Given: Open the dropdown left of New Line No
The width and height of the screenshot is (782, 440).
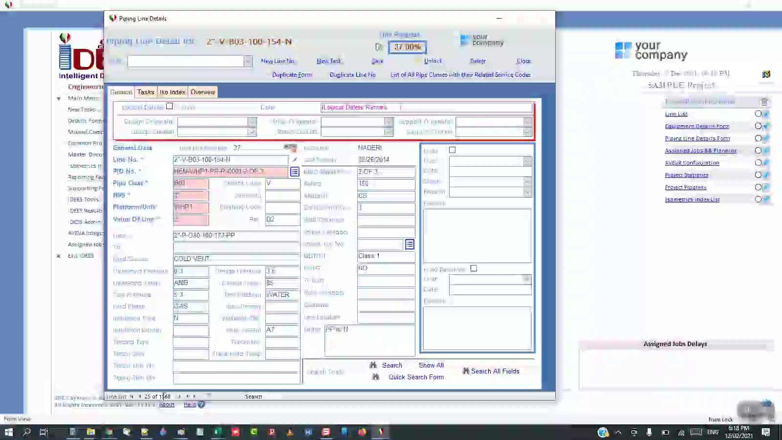Looking at the screenshot, I should 248,61.
